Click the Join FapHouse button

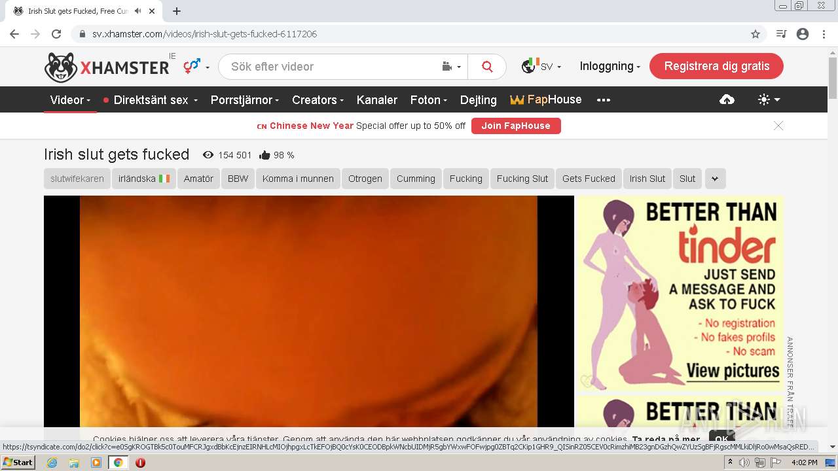click(516, 126)
